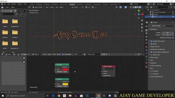Click the red Emission color swatch
This screenshot has height=98, width=175.
(65, 69)
